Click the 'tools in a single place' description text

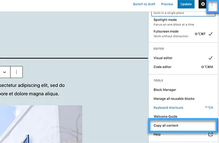(x=169, y=13)
